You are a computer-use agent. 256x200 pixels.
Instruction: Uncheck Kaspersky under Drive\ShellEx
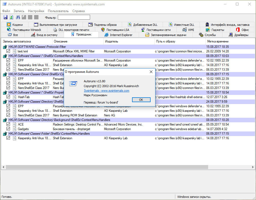pyautogui.click(x=8, y=83)
